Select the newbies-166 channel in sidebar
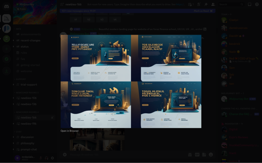The width and height of the screenshot is (262, 163). click(x=34, y=118)
